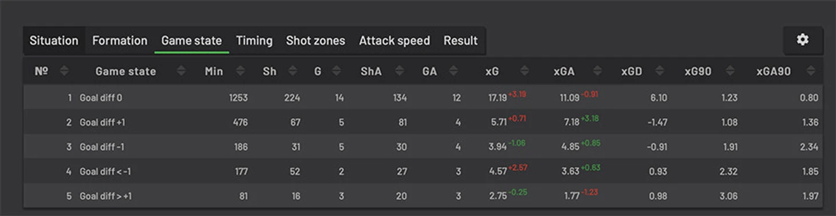Sort by xGD column arrows
The height and width of the screenshot is (216, 836).
tap(660, 71)
